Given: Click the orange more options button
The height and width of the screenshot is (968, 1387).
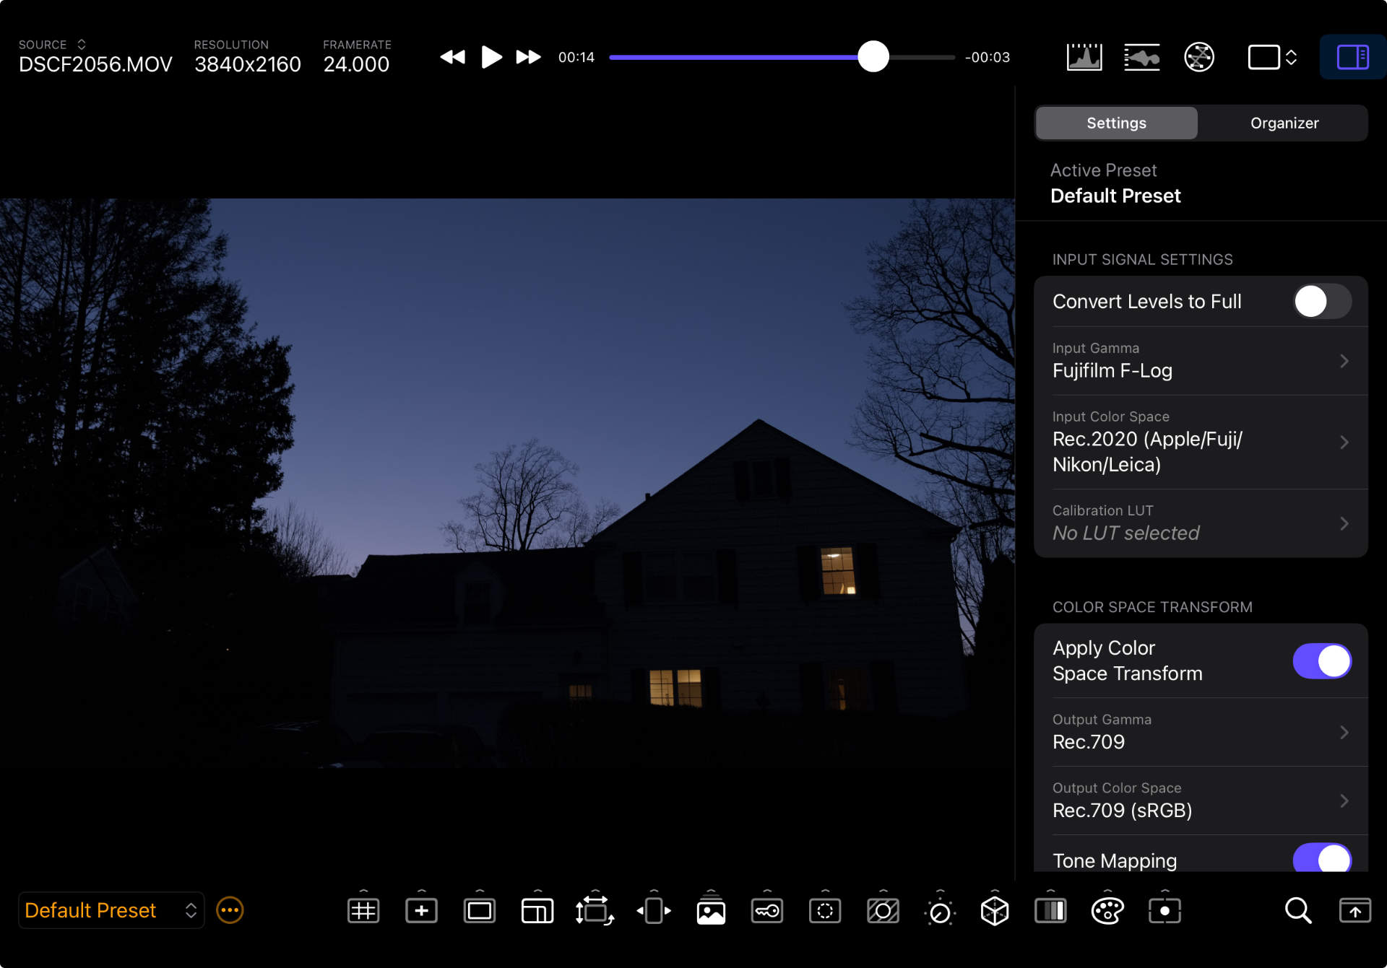Looking at the screenshot, I should coord(230,911).
